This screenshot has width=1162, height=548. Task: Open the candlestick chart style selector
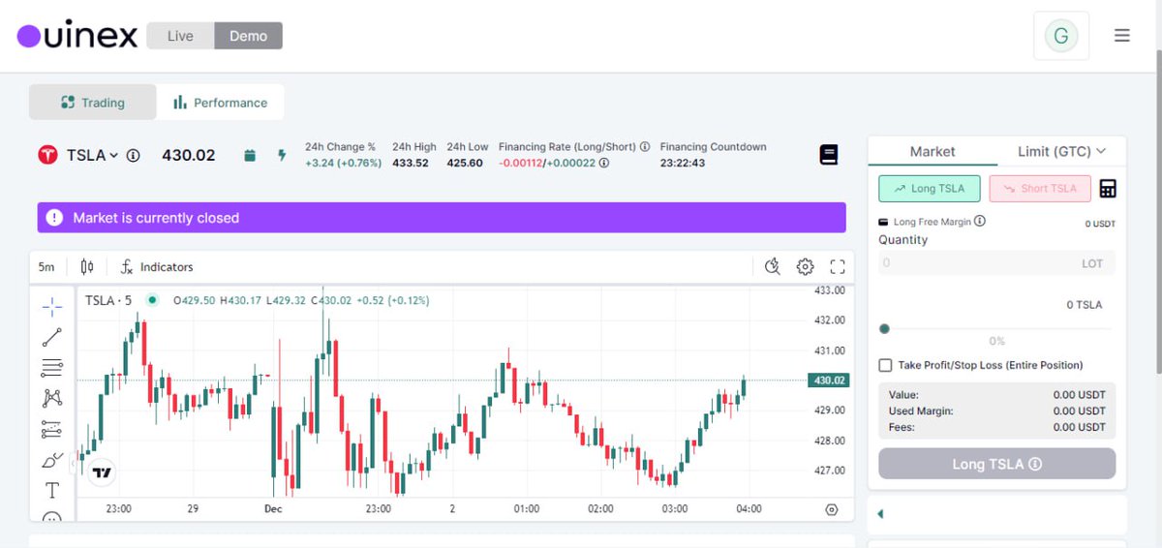coord(88,266)
